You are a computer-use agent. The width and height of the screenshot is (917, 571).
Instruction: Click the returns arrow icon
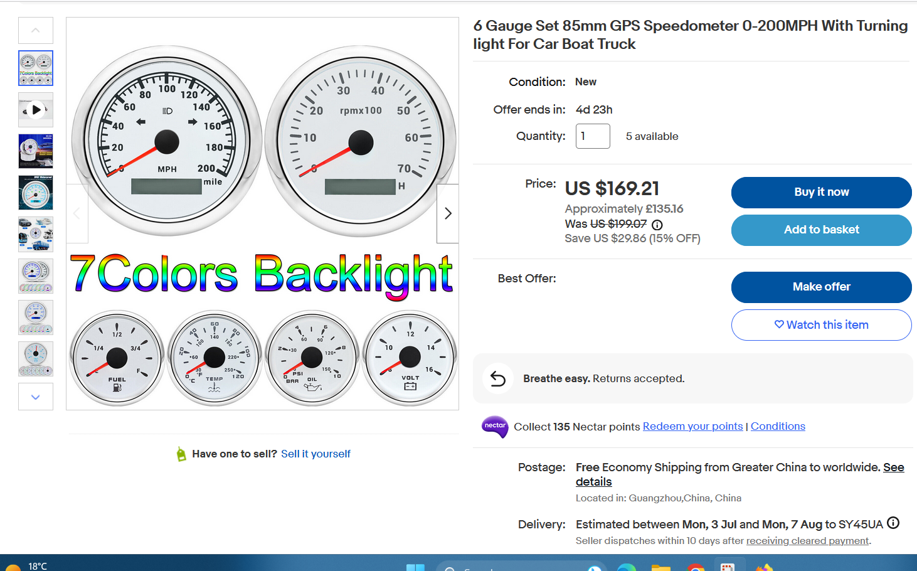(498, 378)
